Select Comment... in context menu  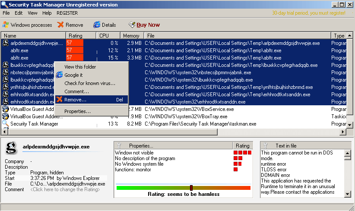click(92, 91)
